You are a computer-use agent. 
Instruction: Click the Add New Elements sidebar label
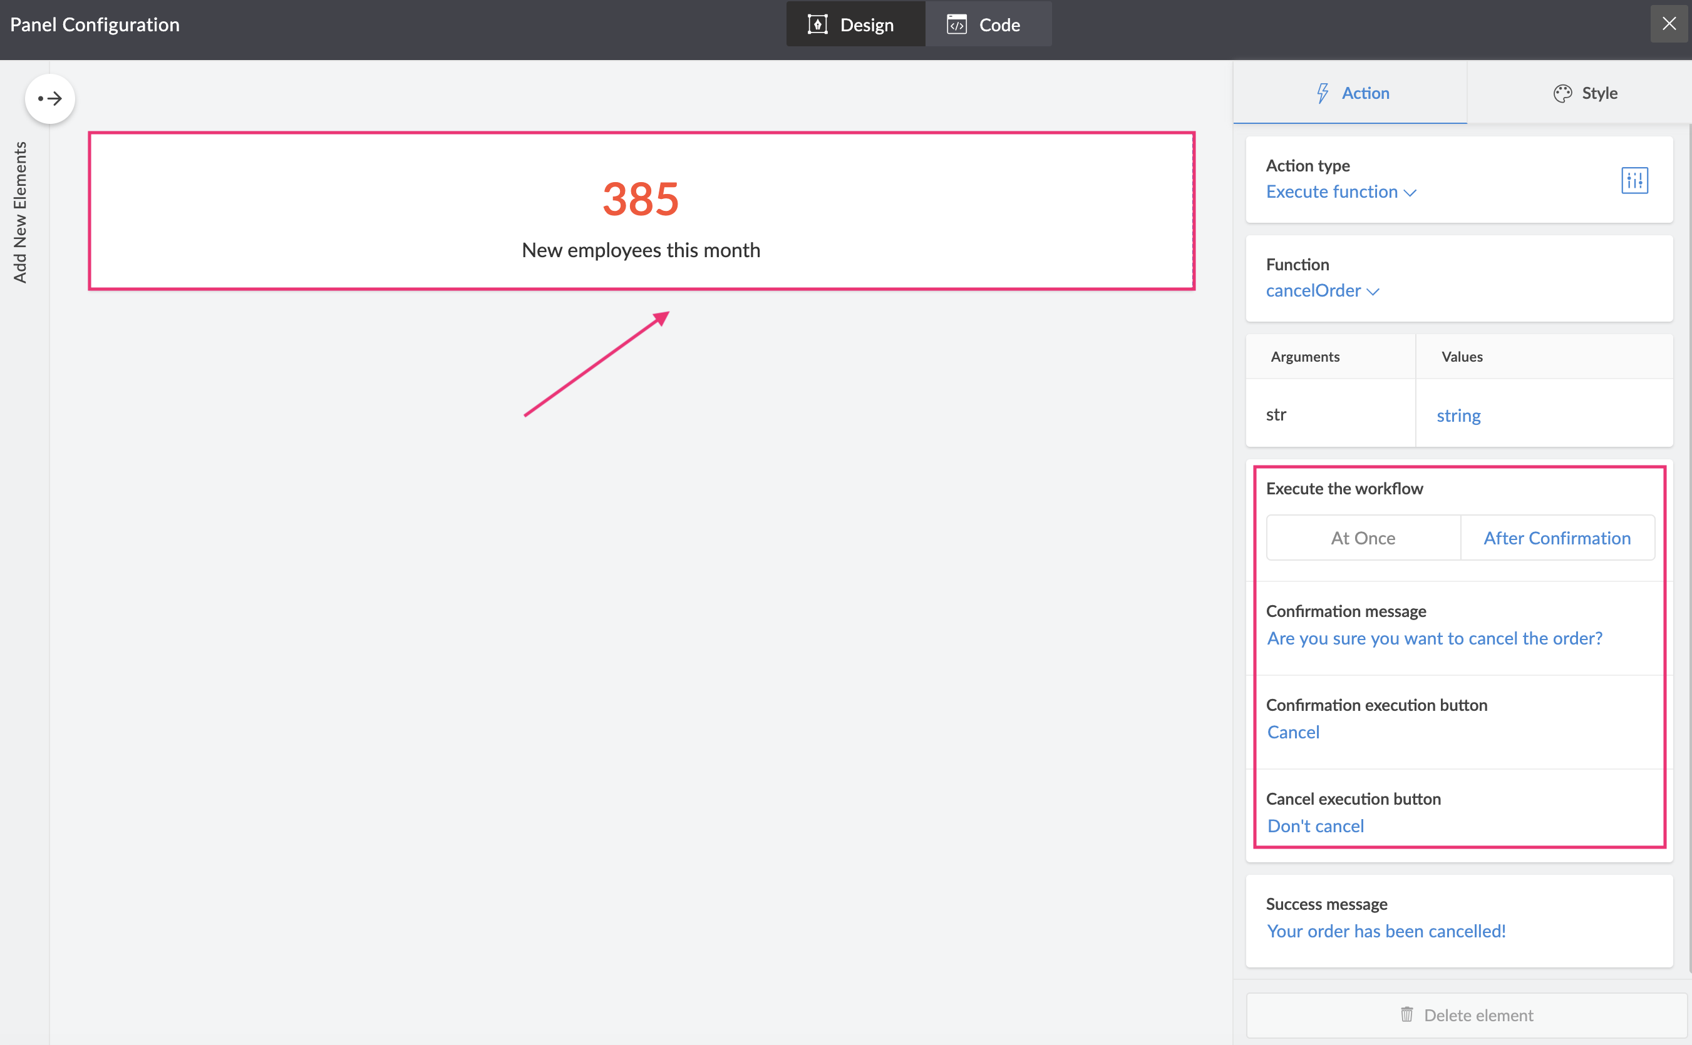click(x=19, y=212)
